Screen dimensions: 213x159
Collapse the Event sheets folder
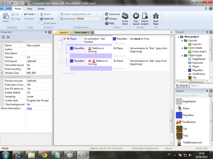182,48
